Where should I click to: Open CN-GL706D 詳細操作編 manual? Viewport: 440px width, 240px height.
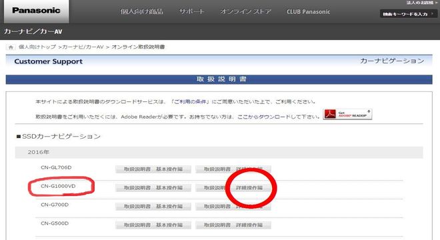[x=233, y=169]
